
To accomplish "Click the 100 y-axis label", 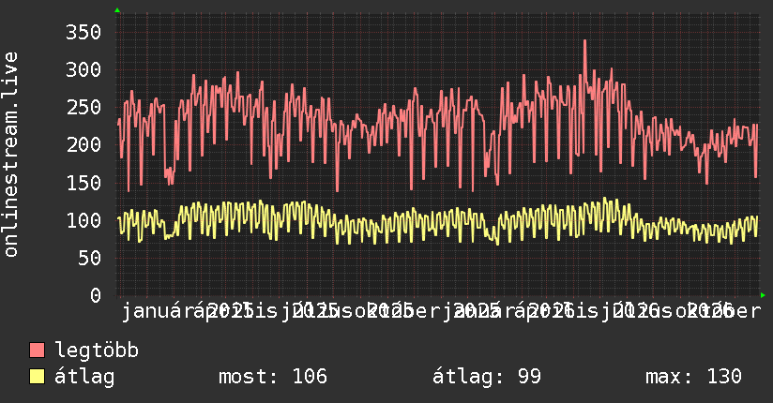I will click(83, 219).
